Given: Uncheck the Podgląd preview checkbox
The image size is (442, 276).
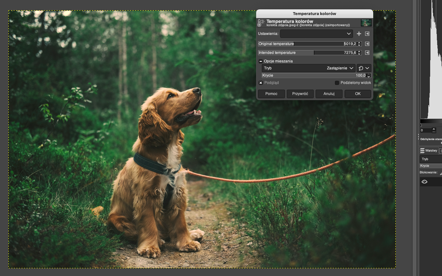Looking at the screenshot, I should (x=261, y=83).
